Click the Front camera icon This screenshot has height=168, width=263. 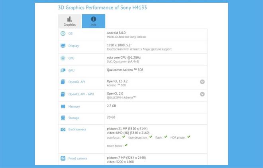[x=63, y=158]
